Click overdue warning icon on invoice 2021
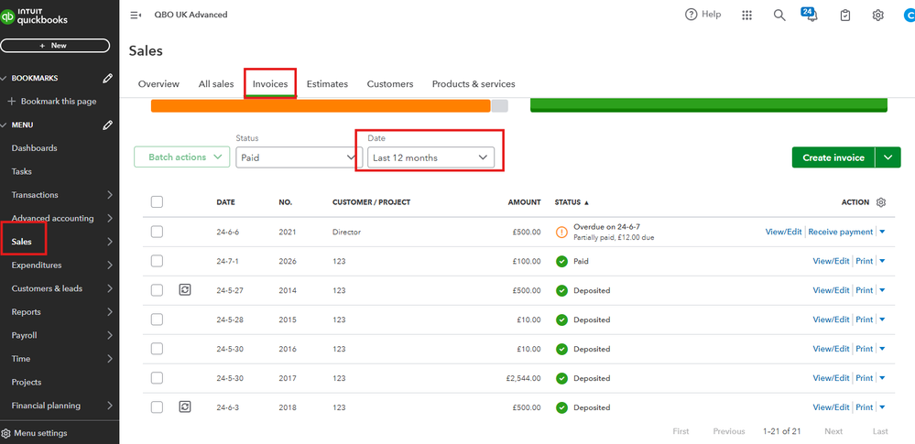 562,233
